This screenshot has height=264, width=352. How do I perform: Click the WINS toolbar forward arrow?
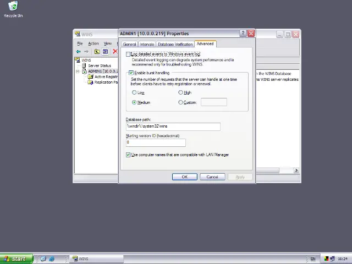[x=86, y=52]
